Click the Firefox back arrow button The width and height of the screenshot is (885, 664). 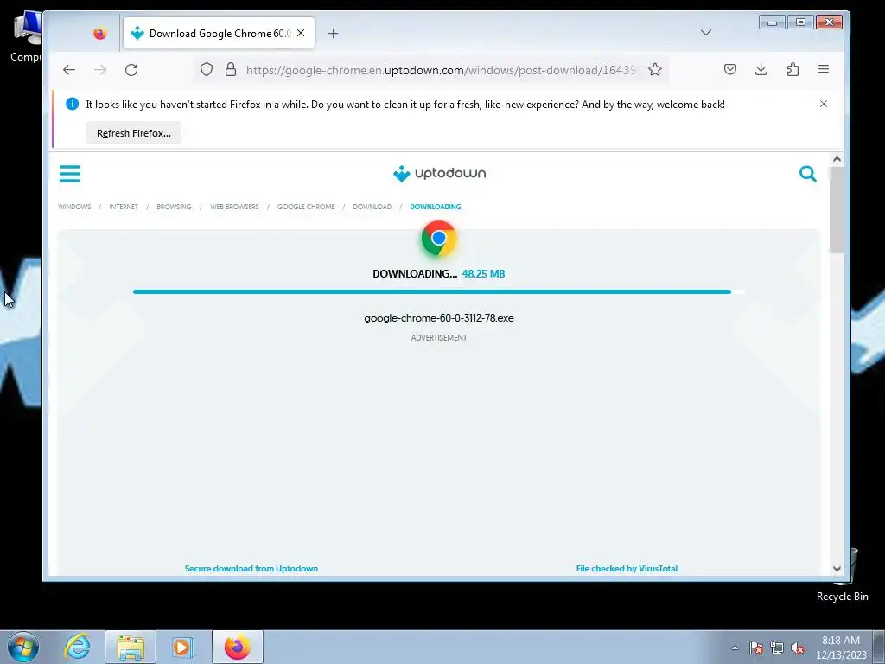(69, 70)
